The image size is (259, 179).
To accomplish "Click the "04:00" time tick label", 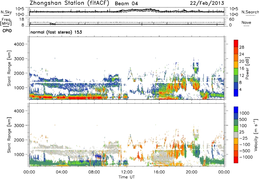I will tap(62, 172).
